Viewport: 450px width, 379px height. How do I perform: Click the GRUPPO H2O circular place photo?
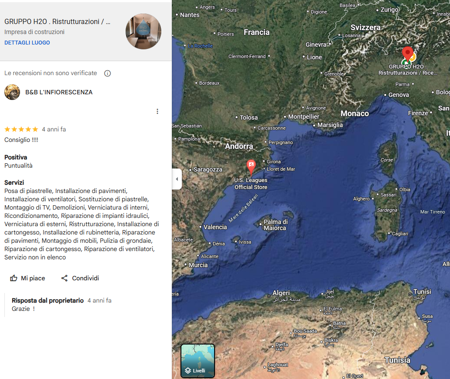pos(143,31)
